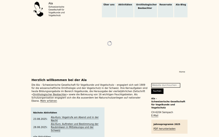Open the Aktivitäten menu item
219x137 pixels.
click(x=125, y=10)
